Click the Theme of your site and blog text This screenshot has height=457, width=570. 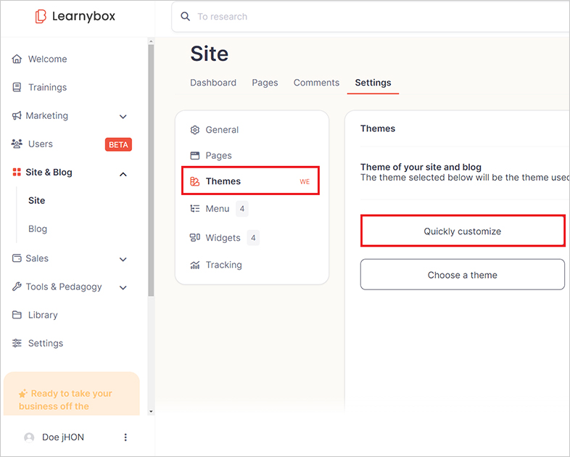coord(421,168)
